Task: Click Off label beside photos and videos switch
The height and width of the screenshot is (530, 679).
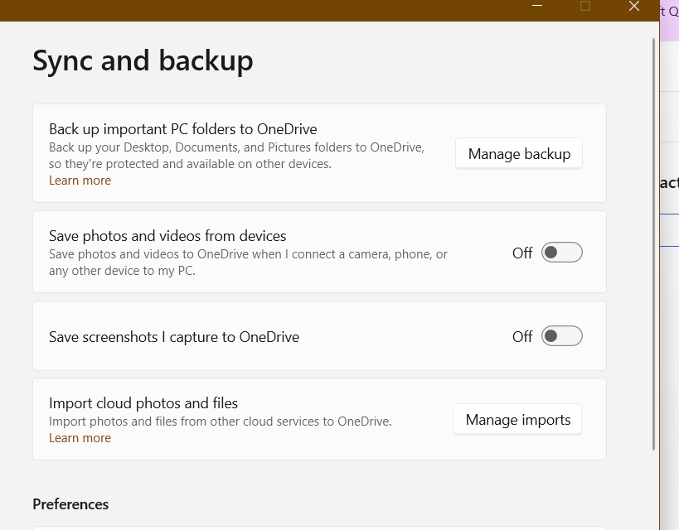Action: 522,253
